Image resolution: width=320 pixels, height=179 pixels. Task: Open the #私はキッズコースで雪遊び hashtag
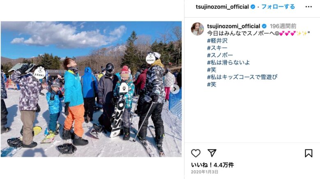coord(242,77)
